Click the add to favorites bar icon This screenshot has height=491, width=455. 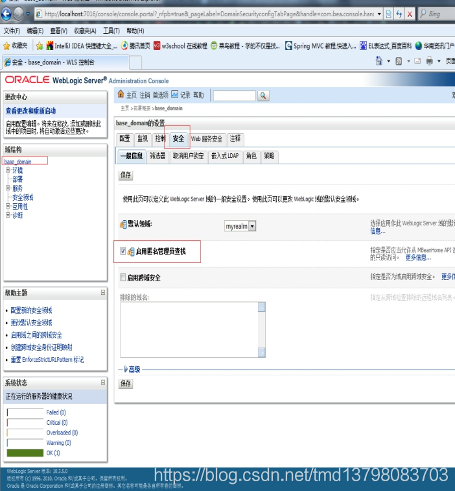coord(40,46)
